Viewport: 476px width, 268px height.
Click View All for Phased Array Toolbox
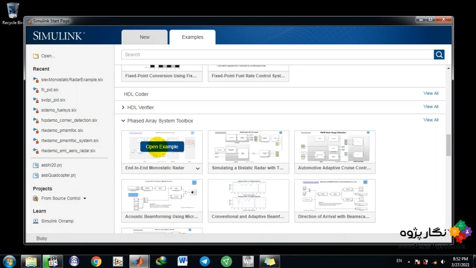431,120
